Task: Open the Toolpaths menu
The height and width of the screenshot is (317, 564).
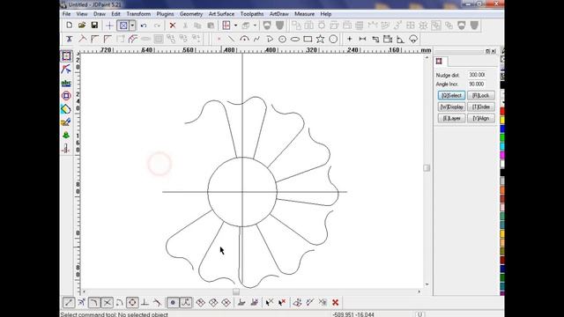Action: (252, 14)
